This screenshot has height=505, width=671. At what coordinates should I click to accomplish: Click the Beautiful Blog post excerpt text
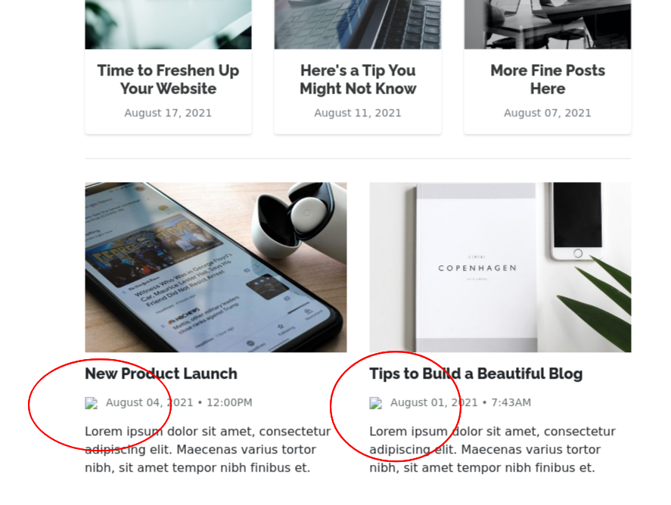(492, 449)
